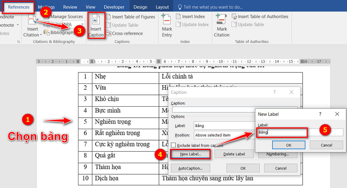Click Manage Sources
Viewport: 347px width, 188px height.
tap(66, 17)
